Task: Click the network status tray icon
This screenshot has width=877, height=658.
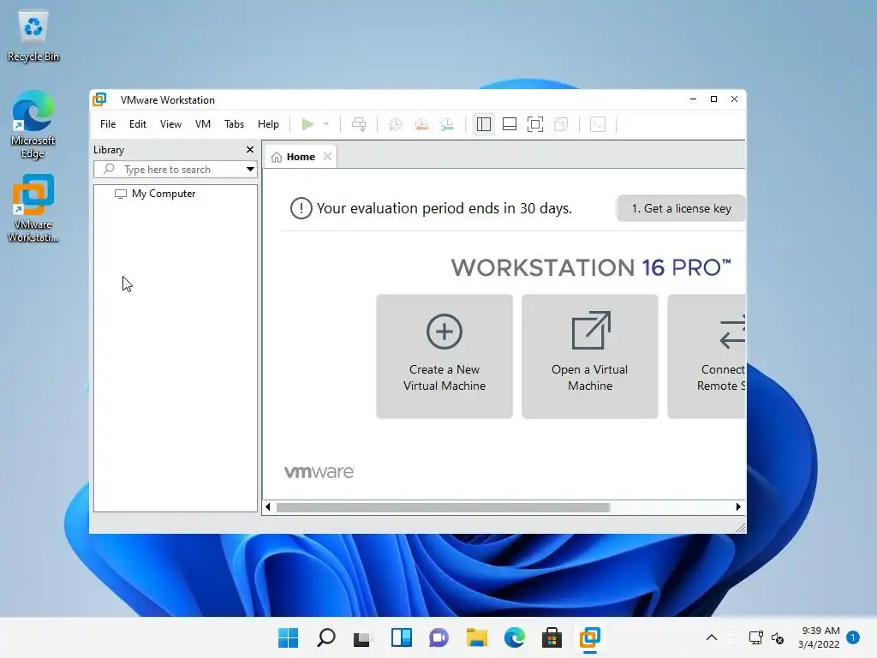Action: [x=755, y=637]
